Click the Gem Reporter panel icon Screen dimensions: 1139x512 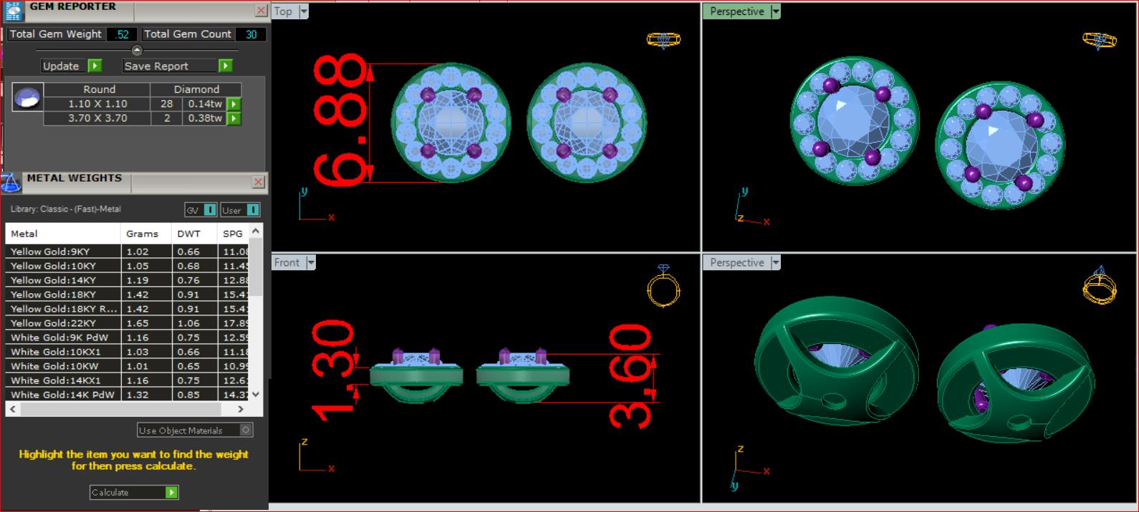click(x=14, y=10)
